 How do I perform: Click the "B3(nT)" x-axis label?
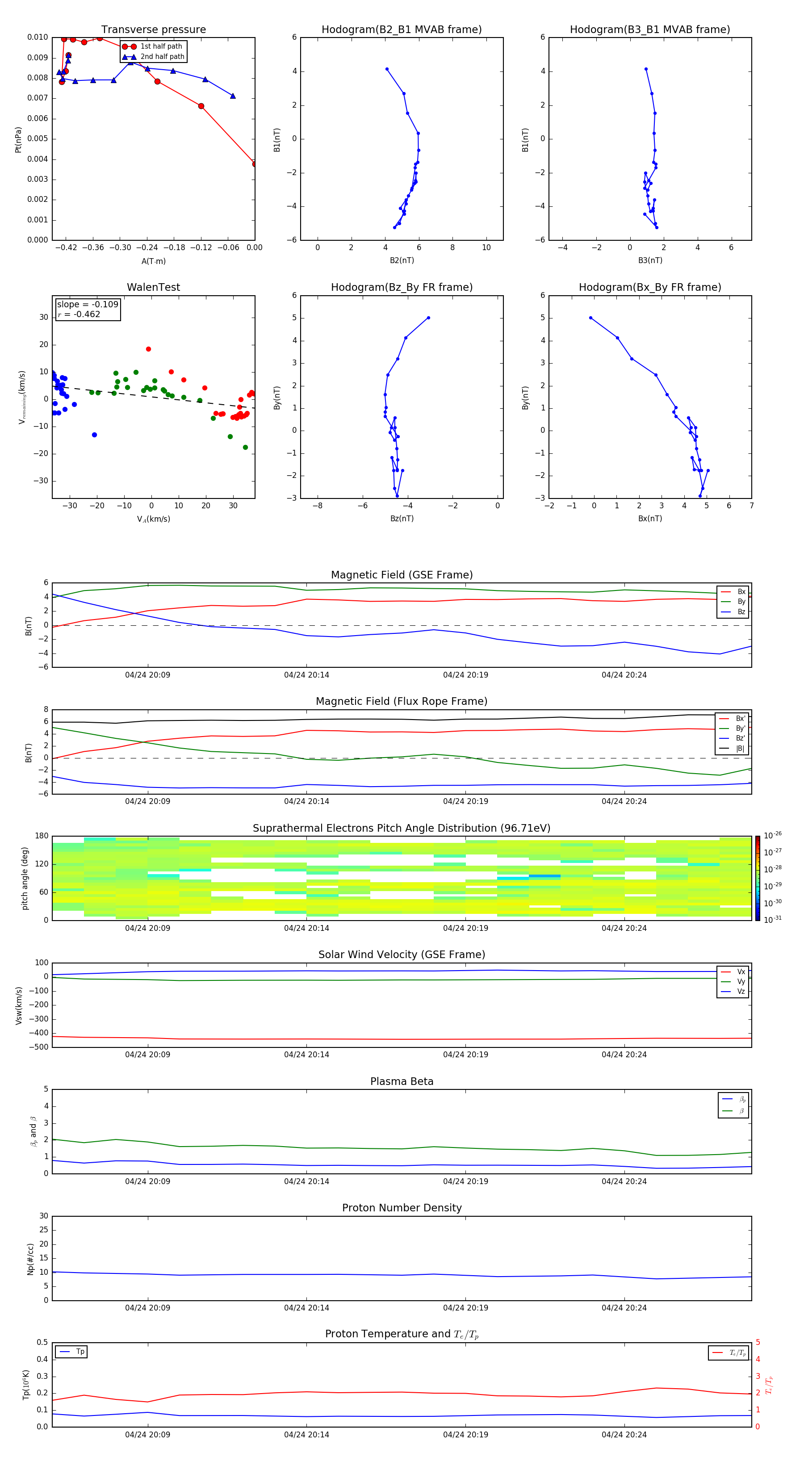pos(650,261)
